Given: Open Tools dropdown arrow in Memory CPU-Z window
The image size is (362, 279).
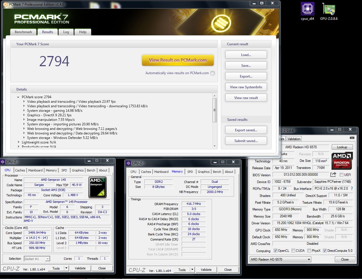Looking at the screenshot, I should click(x=192, y=270).
